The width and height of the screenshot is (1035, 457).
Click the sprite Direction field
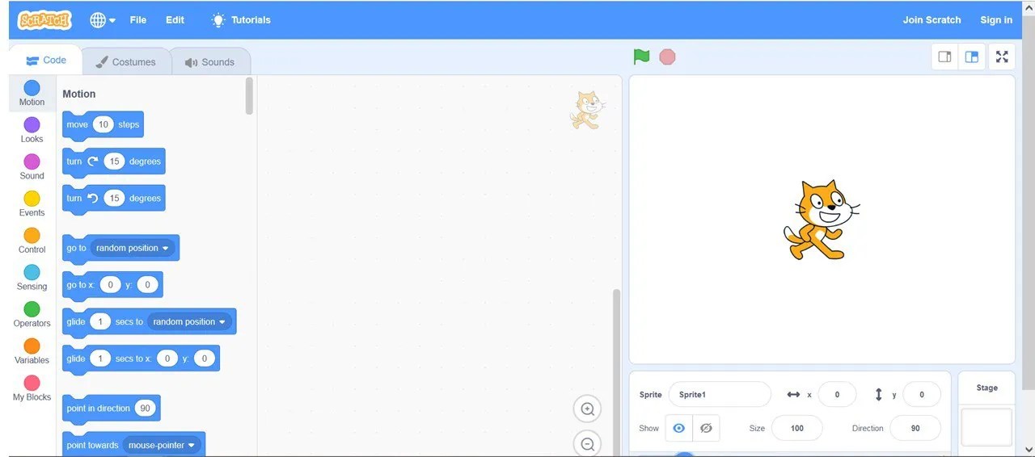[x=915, y=428]
